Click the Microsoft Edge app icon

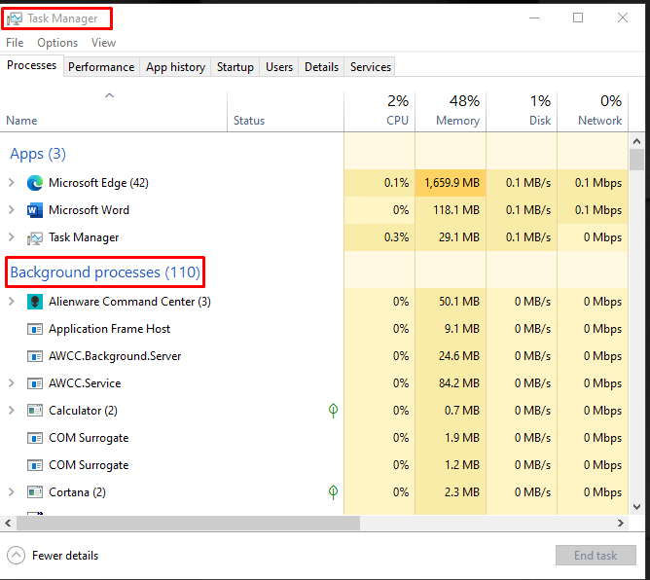pyautogui.click(x=35, y=183)
